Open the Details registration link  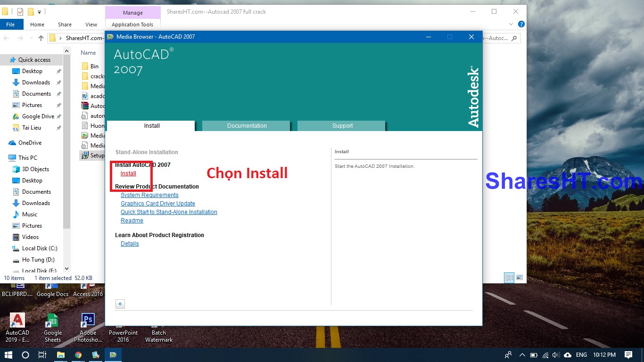click(130, 244)
